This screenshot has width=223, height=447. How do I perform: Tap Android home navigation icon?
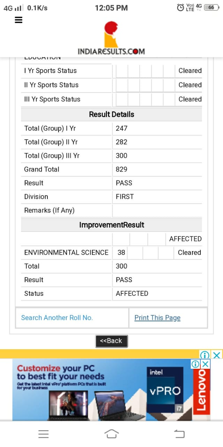click(x=111, y=434)
